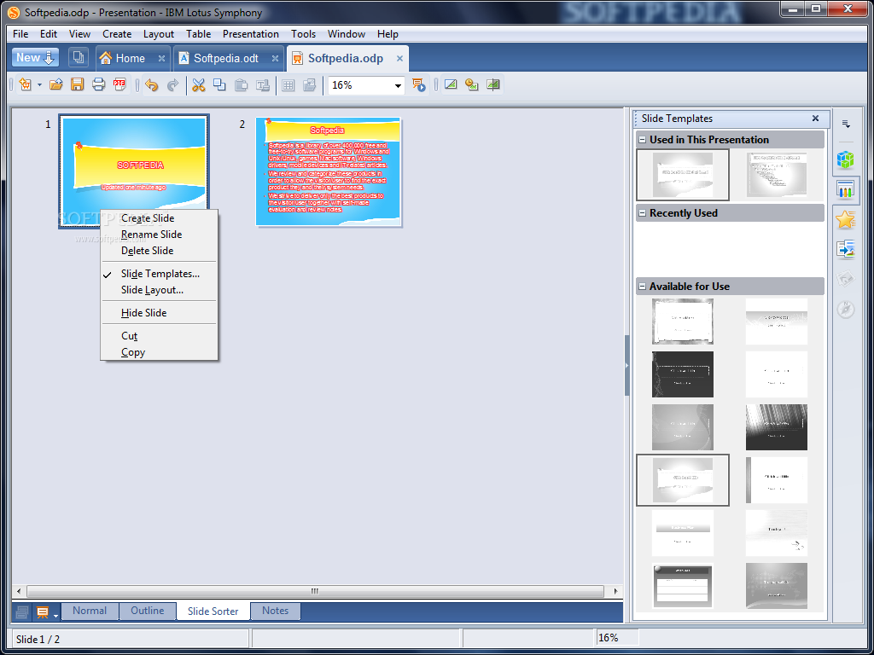Choose Slide Layout... from context menu

(160, 290)
